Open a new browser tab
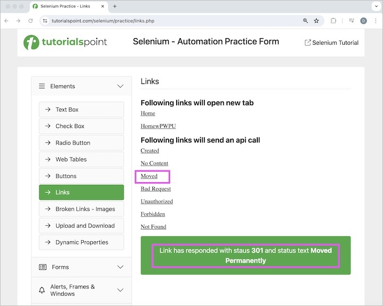Screen dimensions: 383x306 115,6
